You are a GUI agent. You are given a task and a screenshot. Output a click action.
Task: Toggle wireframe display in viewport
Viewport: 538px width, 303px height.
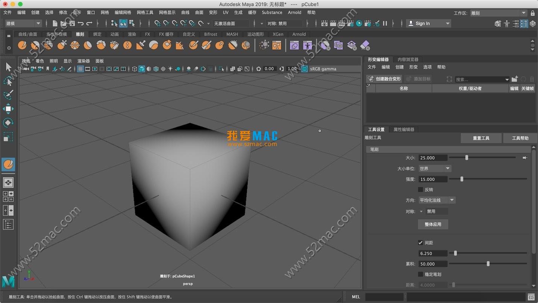click(135, 69)
